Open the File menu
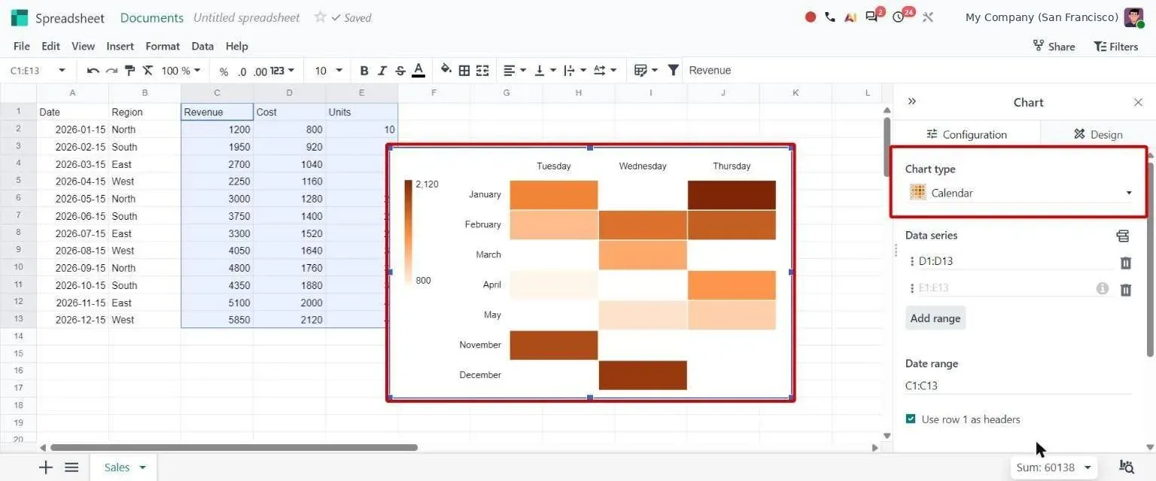This screenshot has width=1156, height=481. [22, 46]
